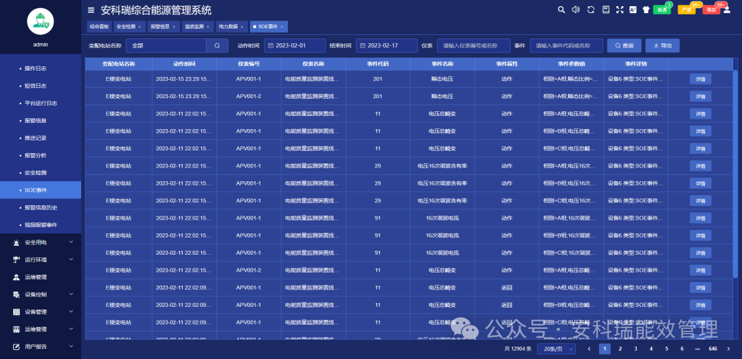Focus the 仪表 meter number input
Viewport: 742px width, 359px height.
(x=473, y=45)
